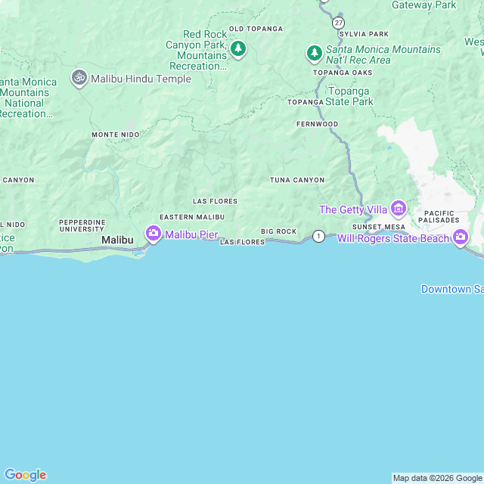Select Will Rogers State Beach label
This screenshot has height=484, width=484.
[x=393, y=238]
